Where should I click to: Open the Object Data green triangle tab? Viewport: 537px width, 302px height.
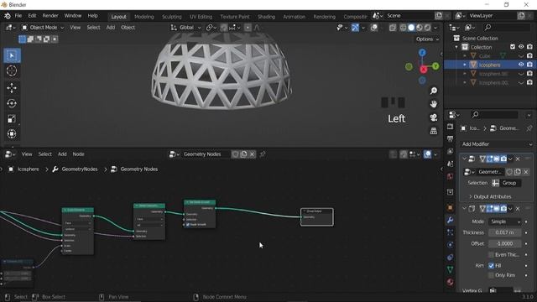pos(450,269)
